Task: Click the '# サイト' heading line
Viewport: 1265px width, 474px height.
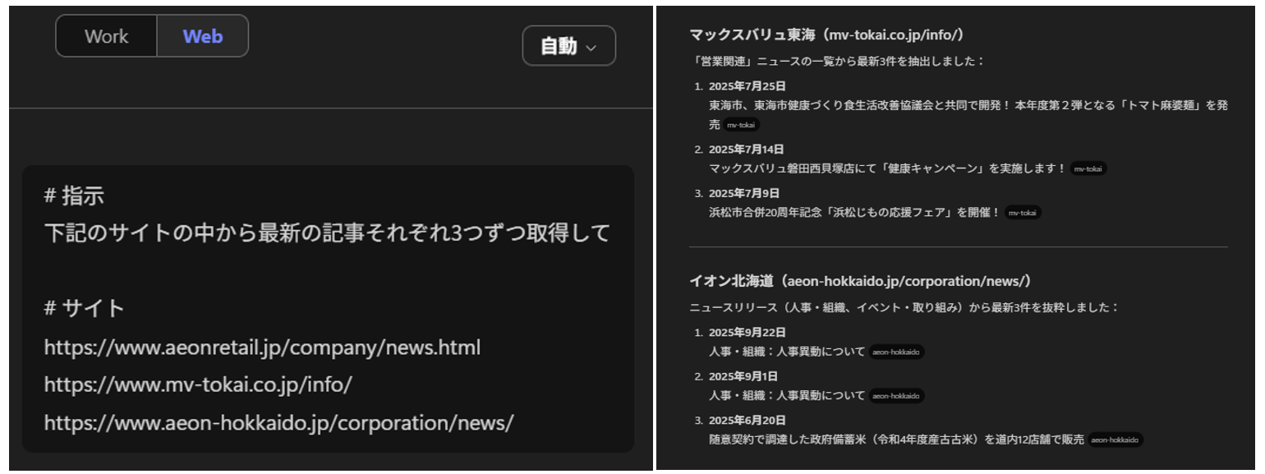Action: (84, 309)
